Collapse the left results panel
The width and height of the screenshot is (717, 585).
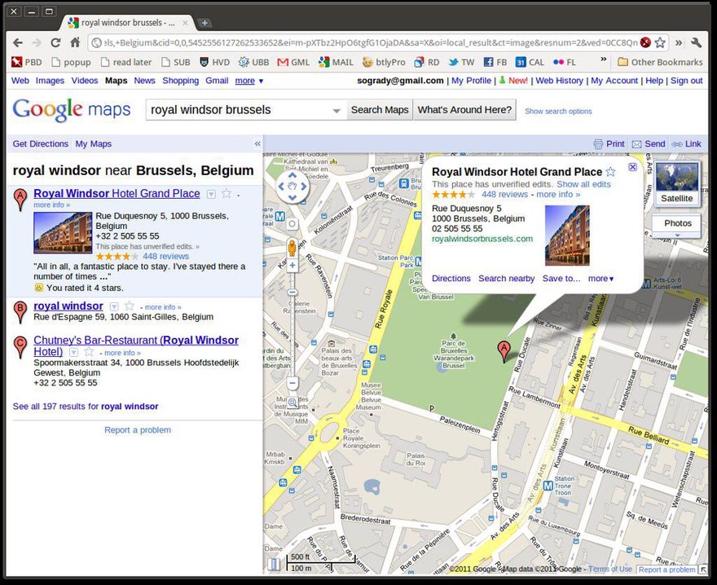point(257,143)
